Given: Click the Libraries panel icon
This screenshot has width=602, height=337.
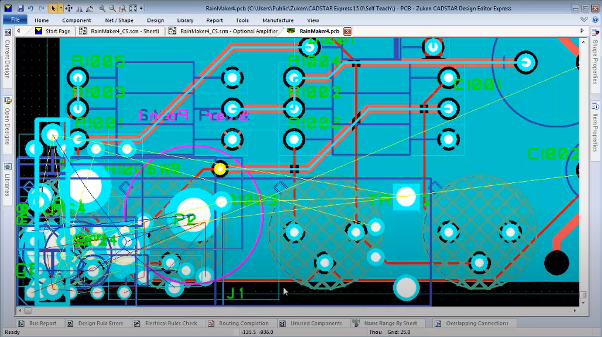Looking at the screenshot, I should tap(8, 166).
